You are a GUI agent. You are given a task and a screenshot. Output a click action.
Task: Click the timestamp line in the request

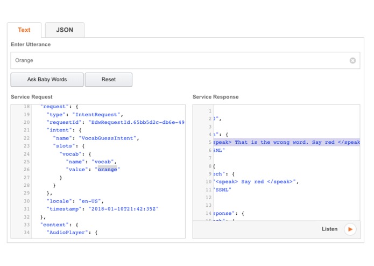pyautogui.click(x=102, y=208)
